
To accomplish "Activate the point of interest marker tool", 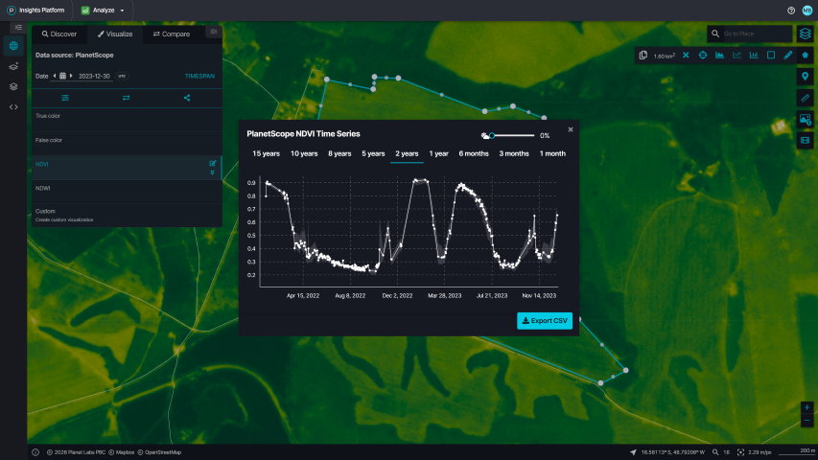I will point(805,77).
